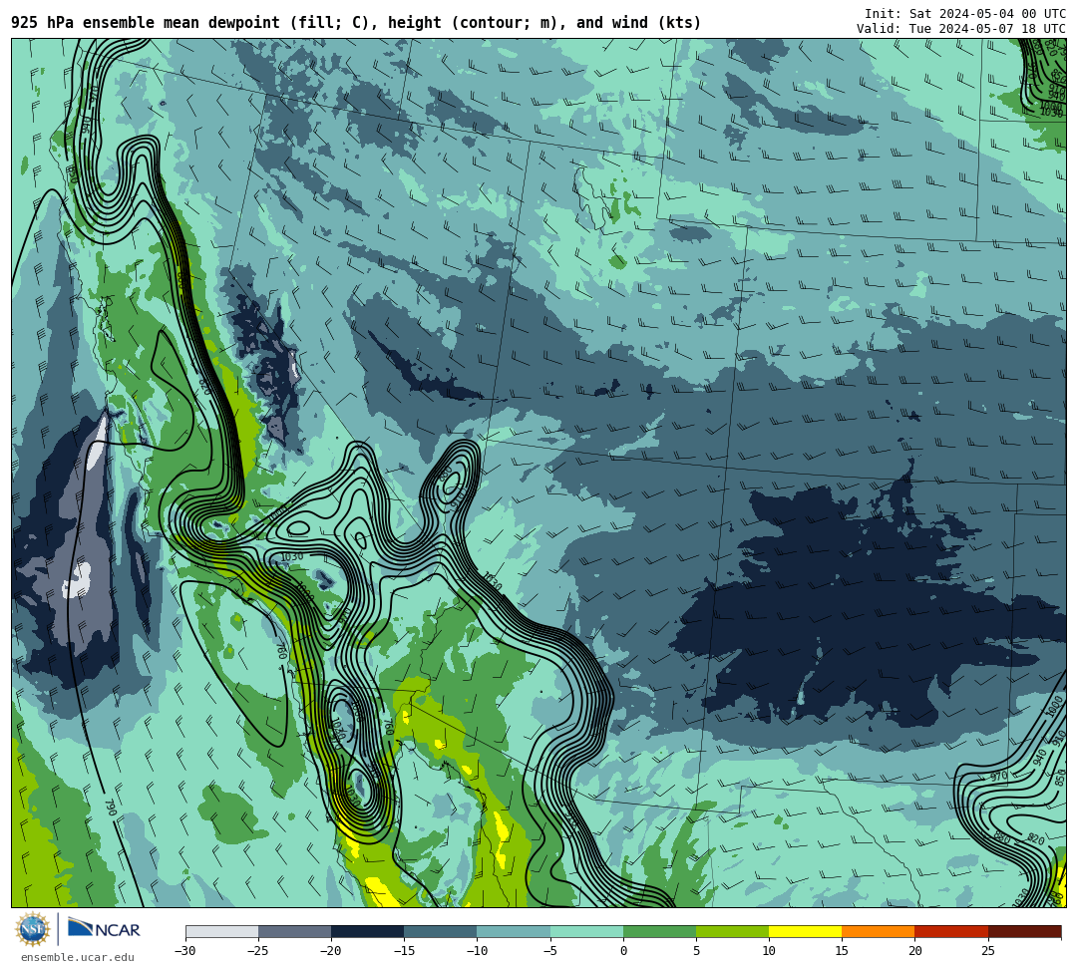Click the positive 15 colorbar tick label
Screen dimensions: 1077x970
click(842, 951)
